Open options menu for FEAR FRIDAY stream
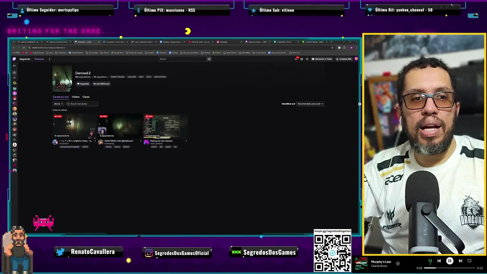The width and height of the screenshot is (487, 274). point(140,141)
